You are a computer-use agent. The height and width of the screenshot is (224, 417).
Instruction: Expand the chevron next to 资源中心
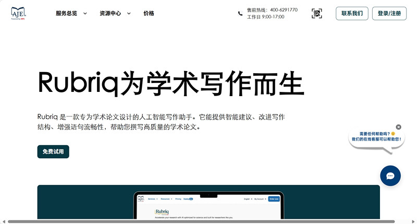(129, 14)
